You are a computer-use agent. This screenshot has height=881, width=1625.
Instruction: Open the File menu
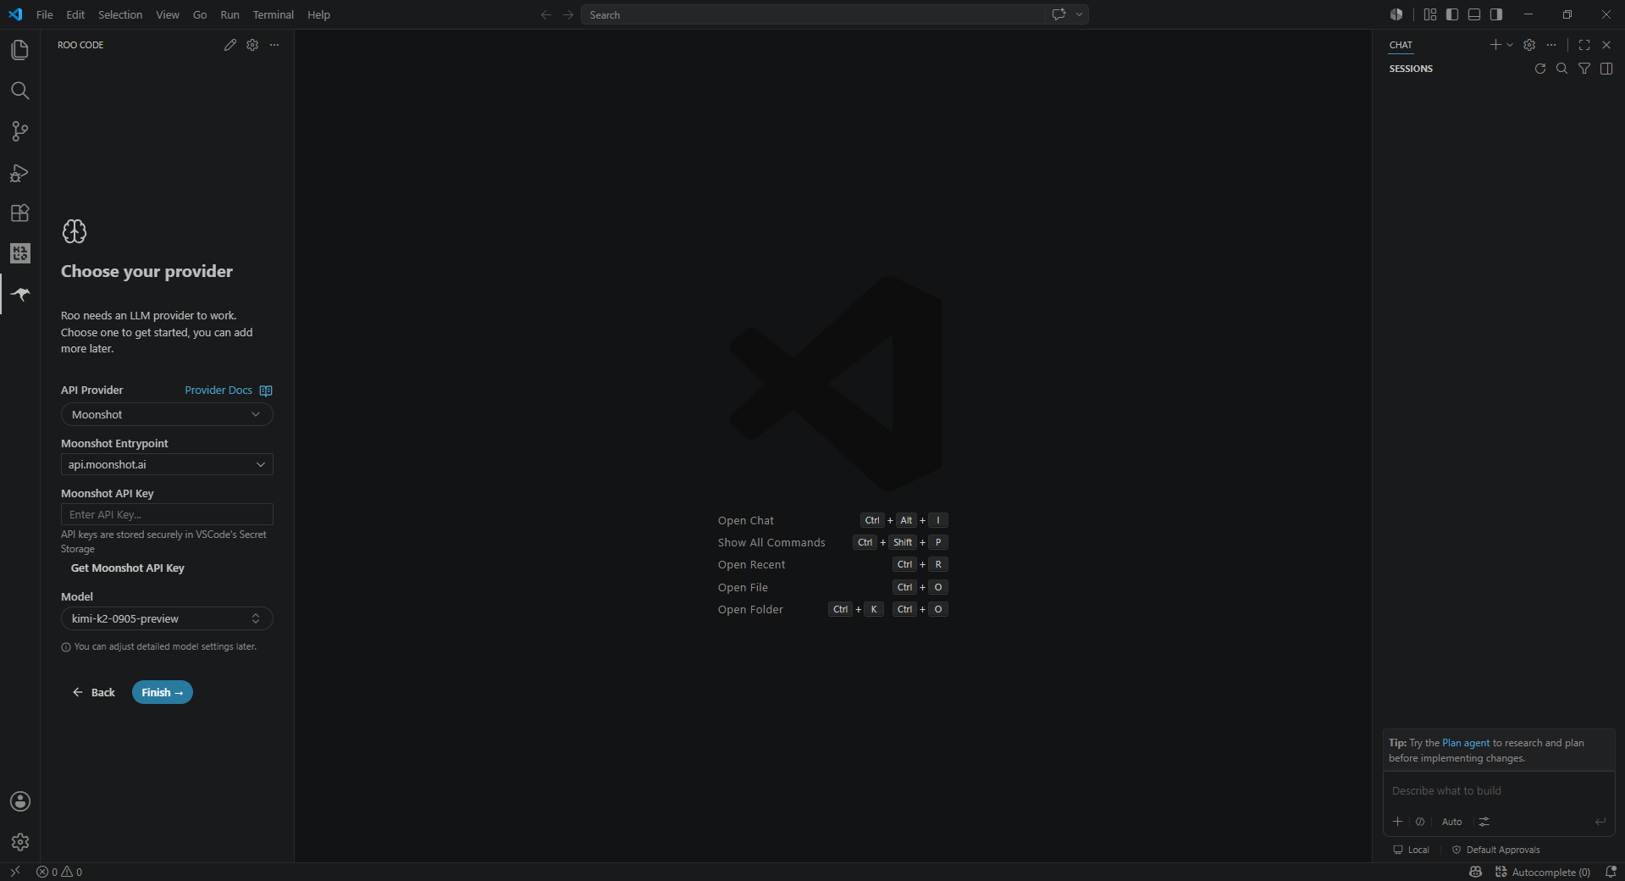pyautogui.click(x=45, y=14)
